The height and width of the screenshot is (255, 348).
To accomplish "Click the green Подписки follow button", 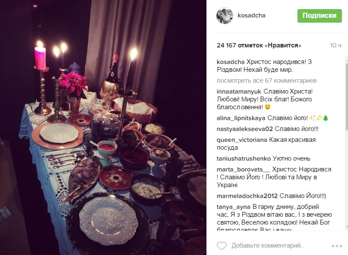I will (x=319, y=16).
